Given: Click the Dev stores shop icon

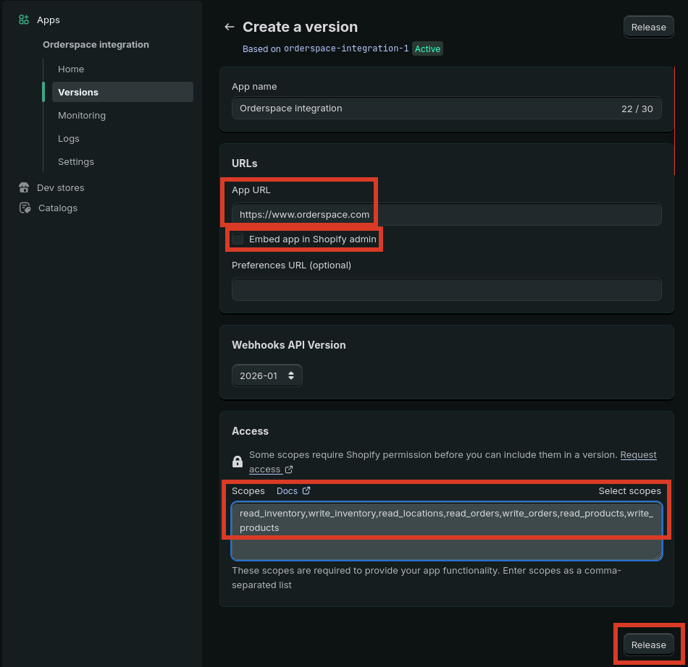Looking at the screenshot, I should (24, 187).
